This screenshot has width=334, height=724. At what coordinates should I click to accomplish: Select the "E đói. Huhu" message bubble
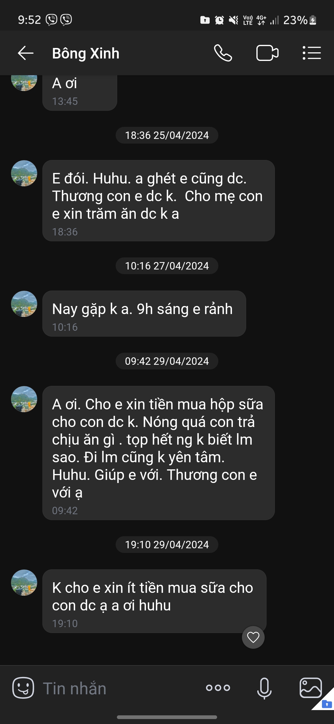(x=158, y=200)
